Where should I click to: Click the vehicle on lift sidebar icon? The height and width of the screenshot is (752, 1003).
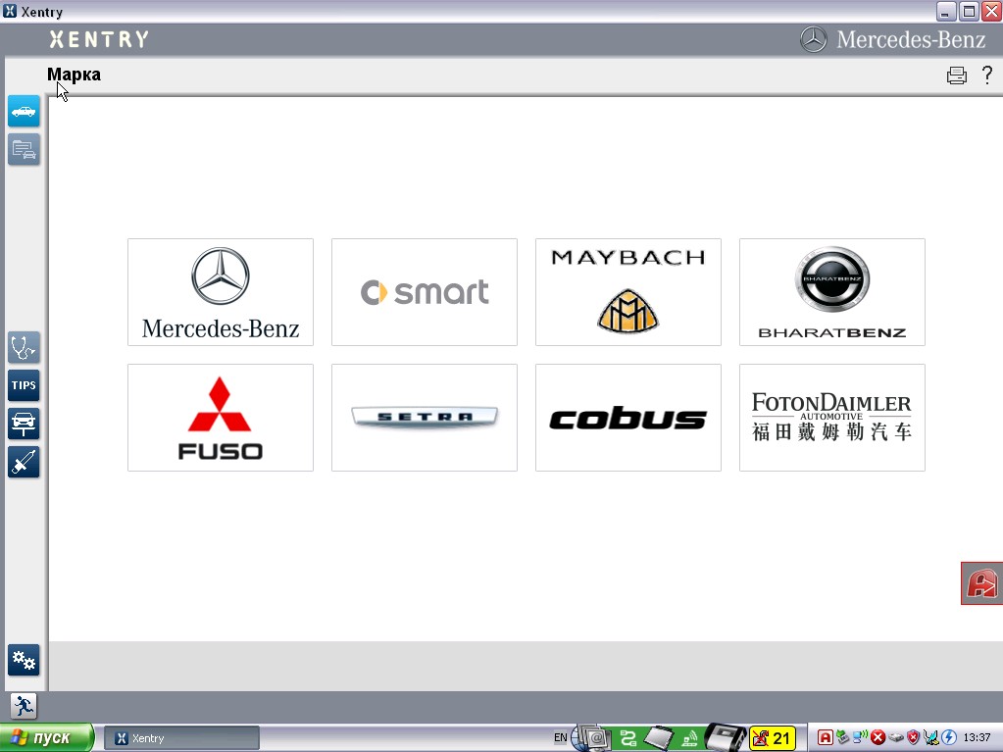tap(24, 424)
